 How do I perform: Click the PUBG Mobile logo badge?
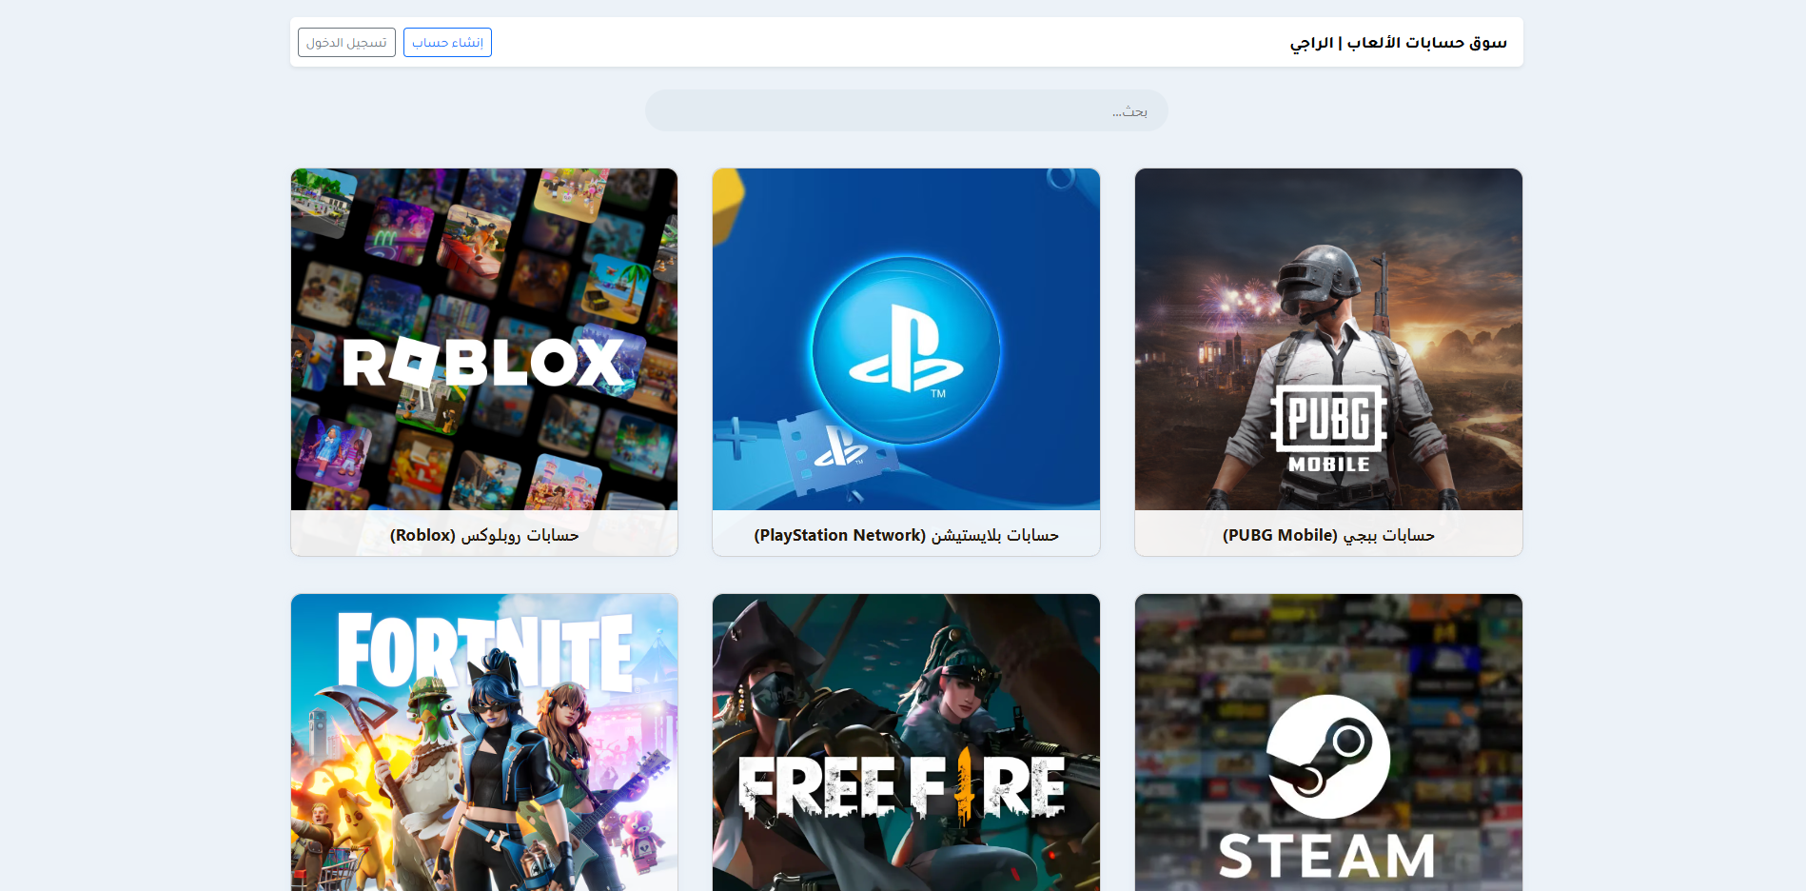(x=1328, y=428)
